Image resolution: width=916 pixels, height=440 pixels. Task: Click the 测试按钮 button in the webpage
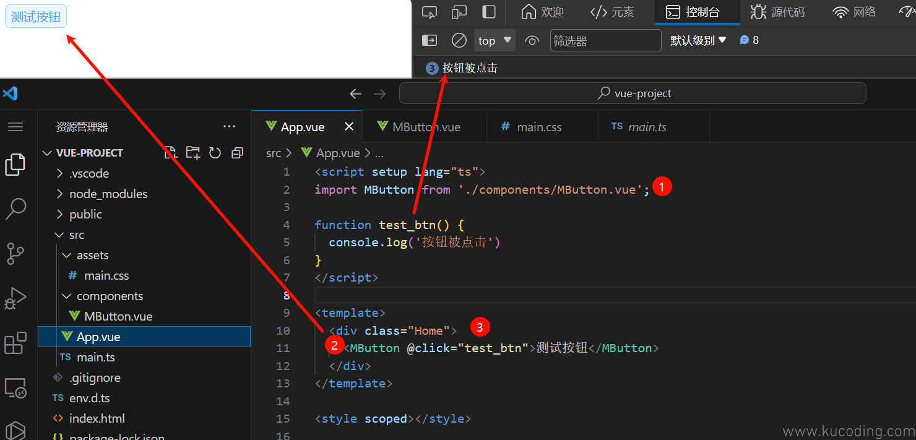(36, 17)
